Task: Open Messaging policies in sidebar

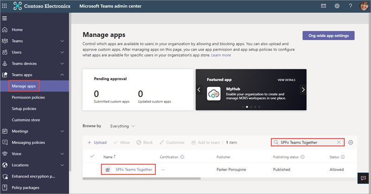Action: (x=28, y=143)
